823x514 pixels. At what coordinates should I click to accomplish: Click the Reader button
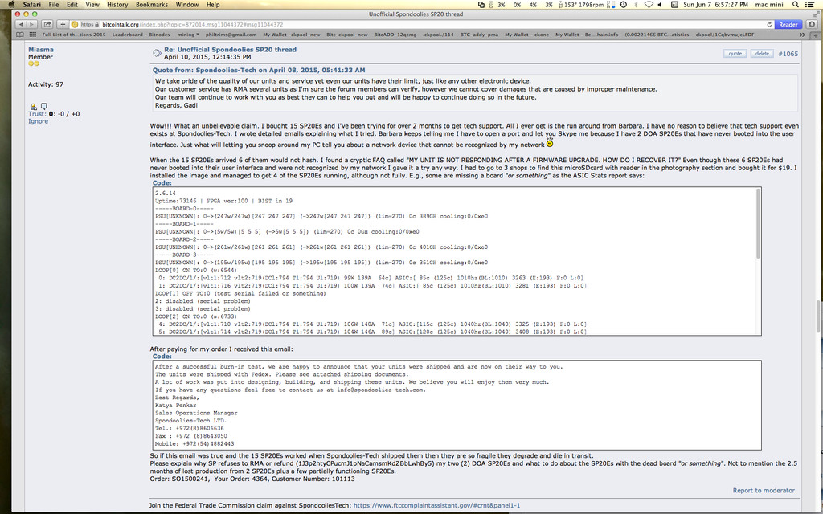[788, 25]
